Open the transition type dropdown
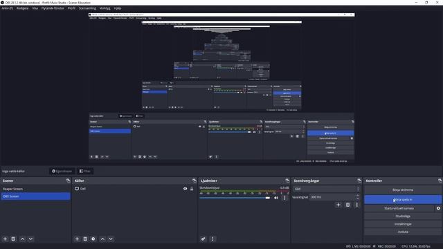 [327, 189]
